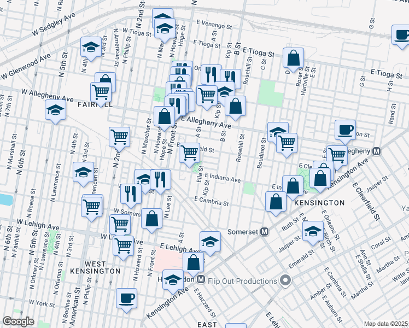Select the shopping bag marker left of the Kensington label
Viewport: 409px width, 328px height.
point(276,202)
